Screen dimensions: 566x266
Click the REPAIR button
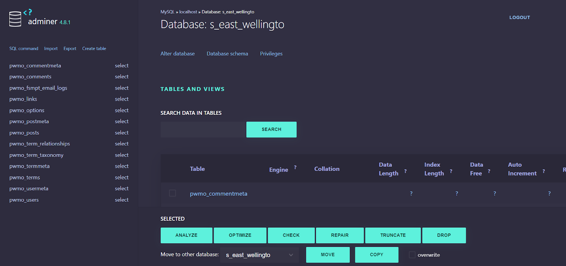click(x=340, y=235)
